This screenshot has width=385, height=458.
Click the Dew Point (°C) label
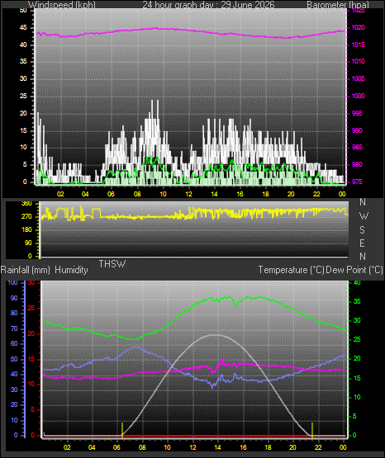[x=354, y=270]
